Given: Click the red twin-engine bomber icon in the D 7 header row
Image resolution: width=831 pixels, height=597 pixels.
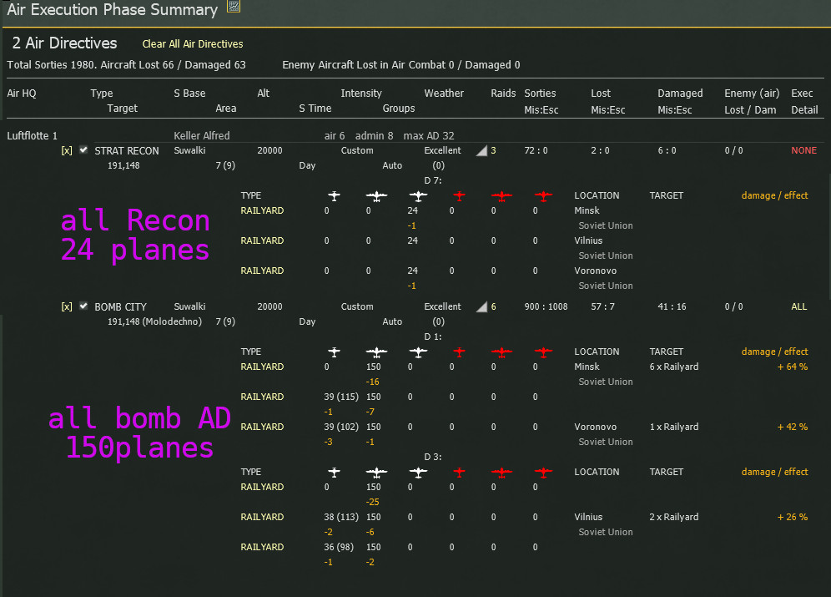Looking at the screenshot, I should click(501, 196).
